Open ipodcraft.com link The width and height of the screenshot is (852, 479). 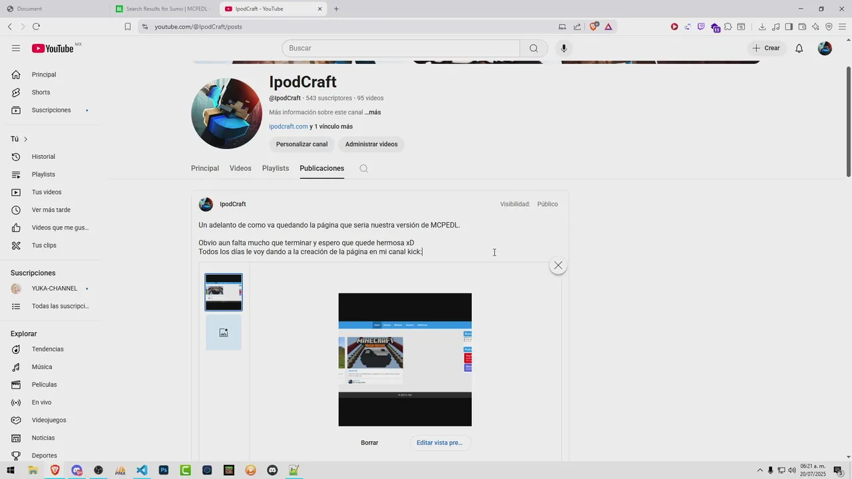pyautogui.click(x=288, y=126)
